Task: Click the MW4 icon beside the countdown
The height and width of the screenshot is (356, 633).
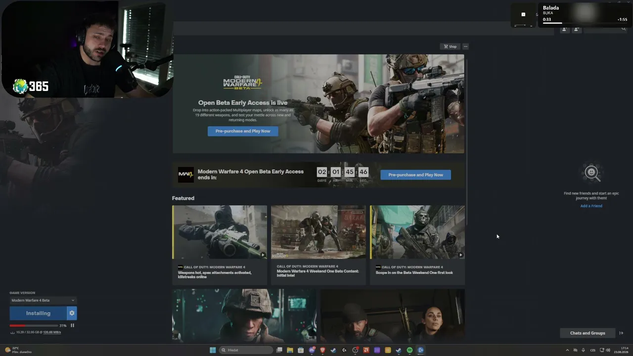Action: pos(186,175)
